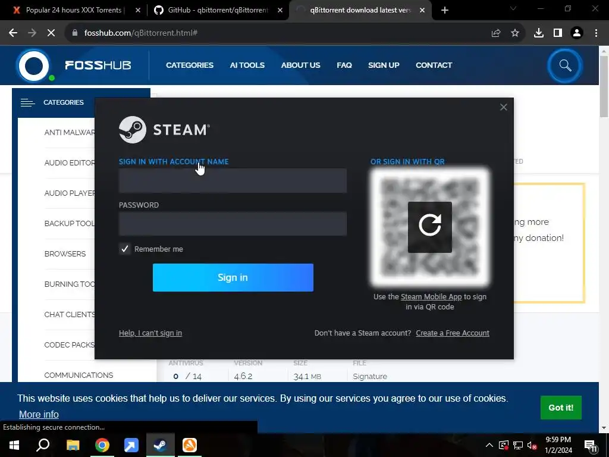Close the qBittorrent download tab
Screen dimensions: 609x457
pos(422,10)
